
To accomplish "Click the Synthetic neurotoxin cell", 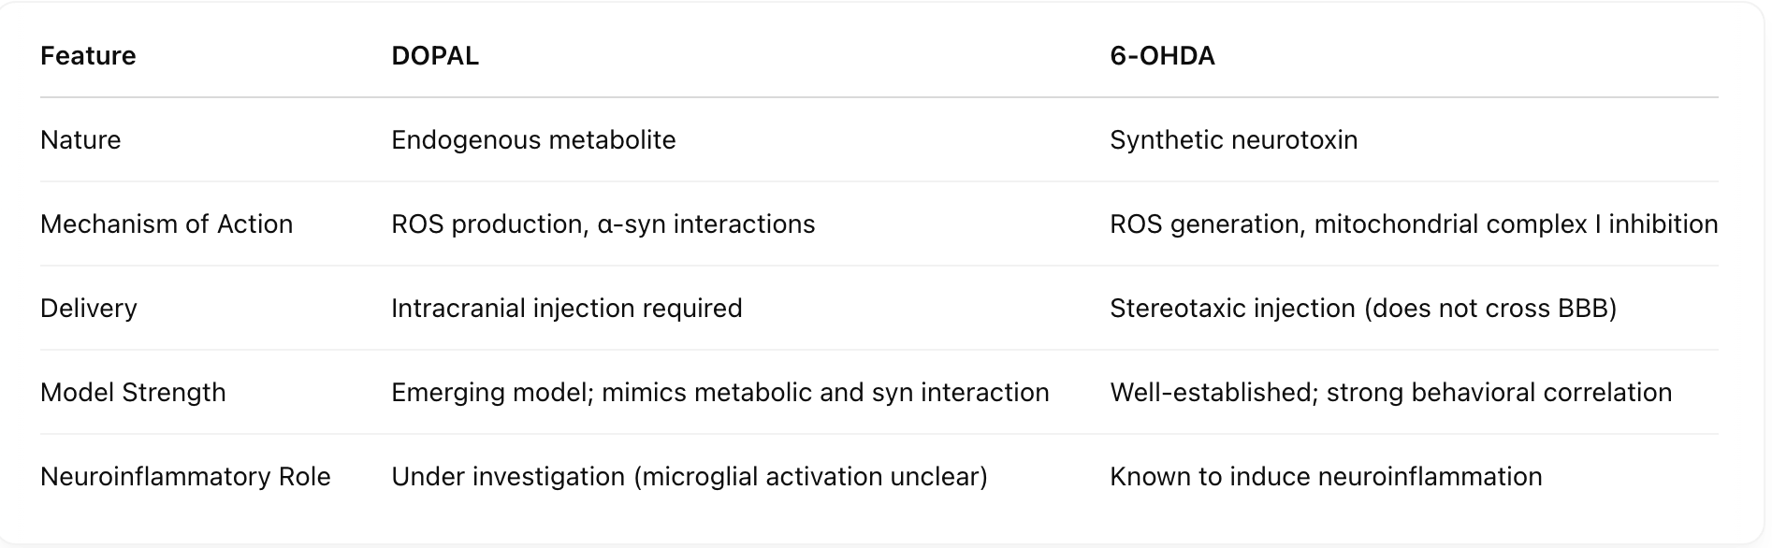I will click(x=1233, y=140).
